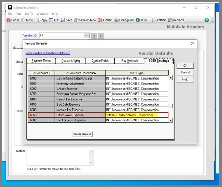Expand the Vendor ID dropdown
This screenshot has width=222, height=187.
[86, 36]
